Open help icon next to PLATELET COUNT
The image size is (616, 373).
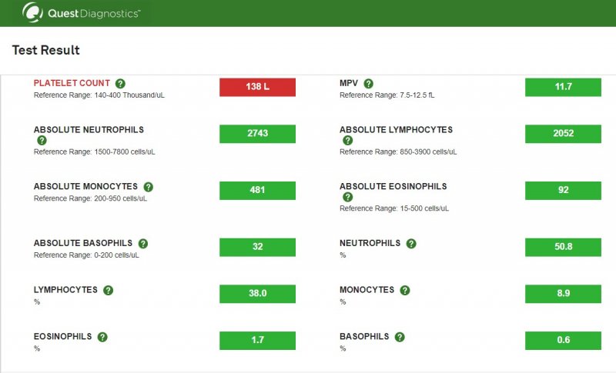point(120,84)
